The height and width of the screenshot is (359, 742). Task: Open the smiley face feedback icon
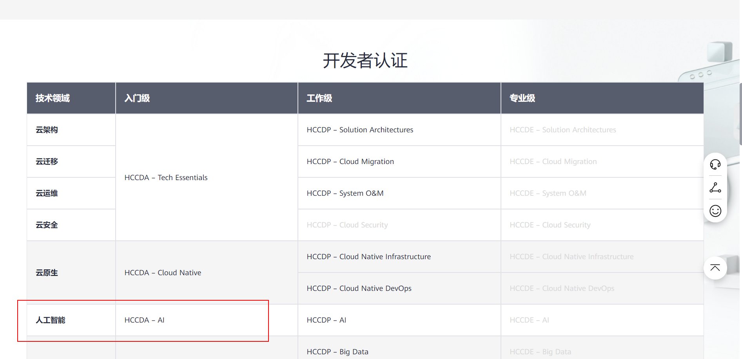coord(715,211)
